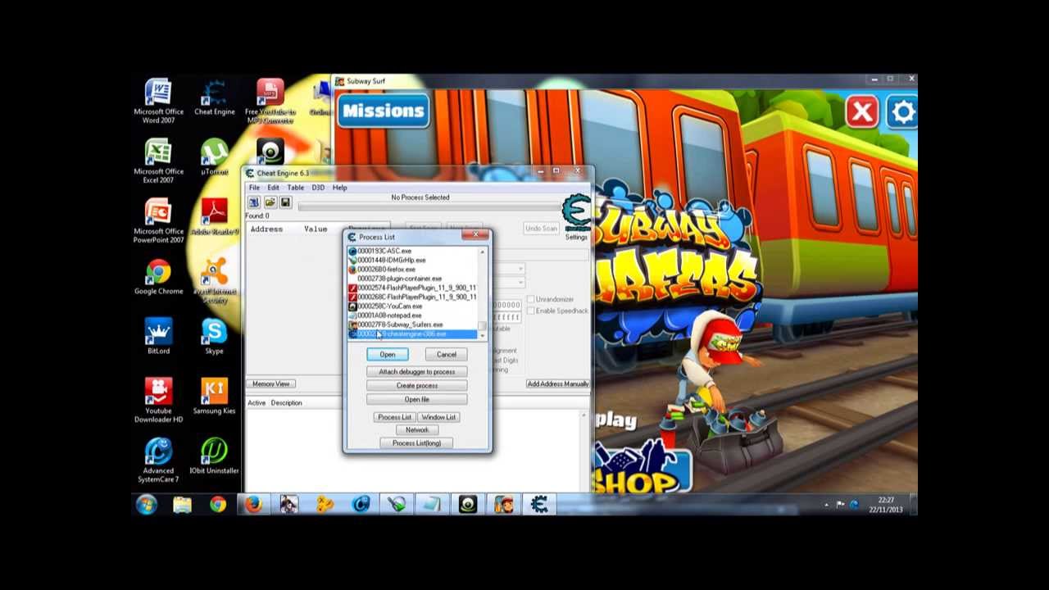The width and height of the screenshot is (1049, 590).
Task: Click Subway Surfers icon on the taskbar
Action: coord(503,505)
